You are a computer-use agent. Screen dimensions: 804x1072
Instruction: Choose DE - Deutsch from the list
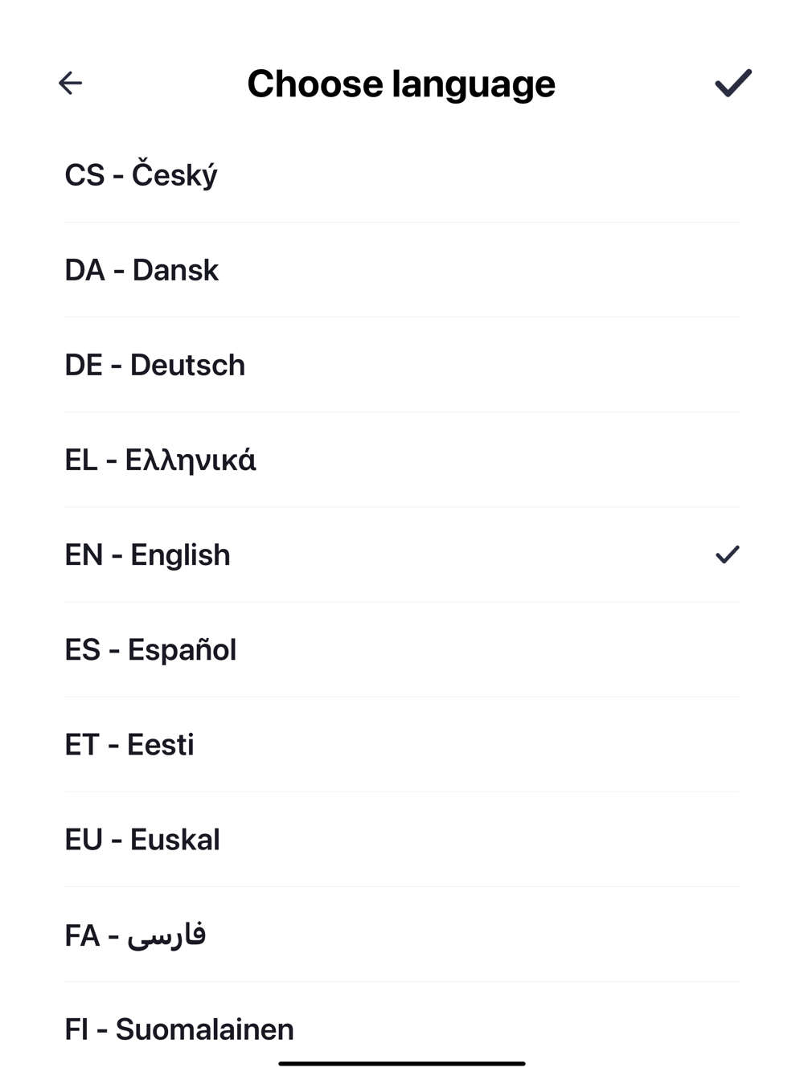(x=402, y=365)
